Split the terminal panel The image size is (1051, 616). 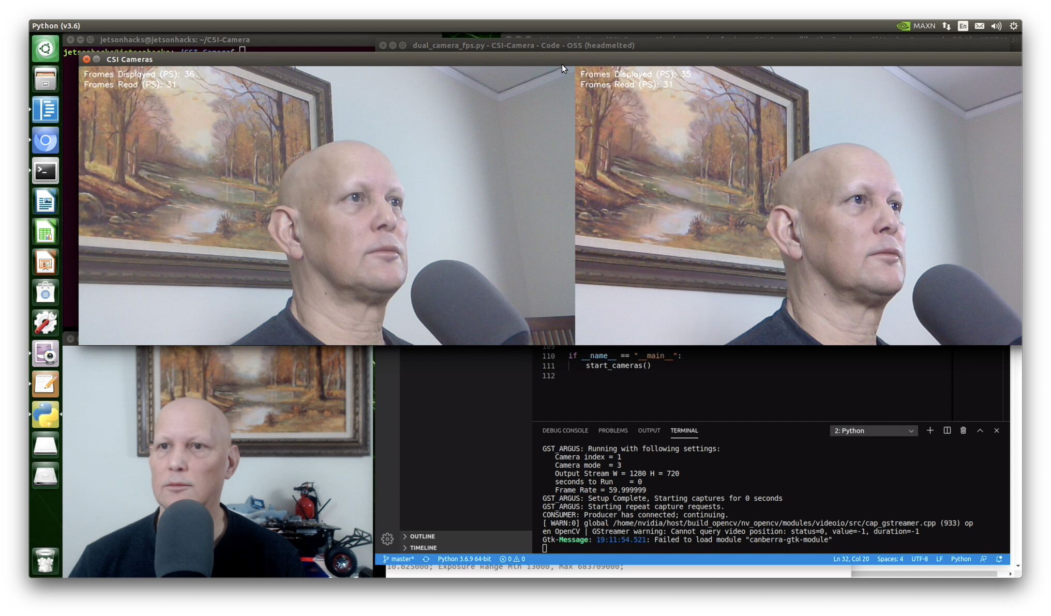[x=947, y=430]
